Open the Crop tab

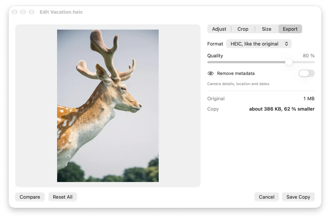click(x=242, y=29)
